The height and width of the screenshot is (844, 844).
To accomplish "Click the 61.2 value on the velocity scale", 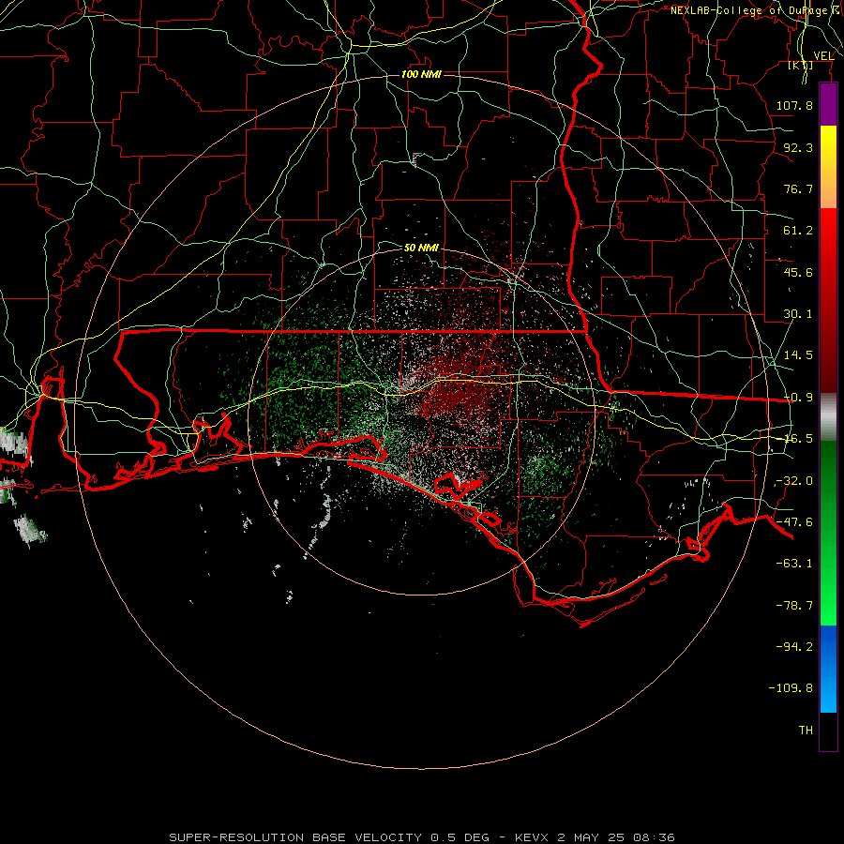I will click(798, 231).
